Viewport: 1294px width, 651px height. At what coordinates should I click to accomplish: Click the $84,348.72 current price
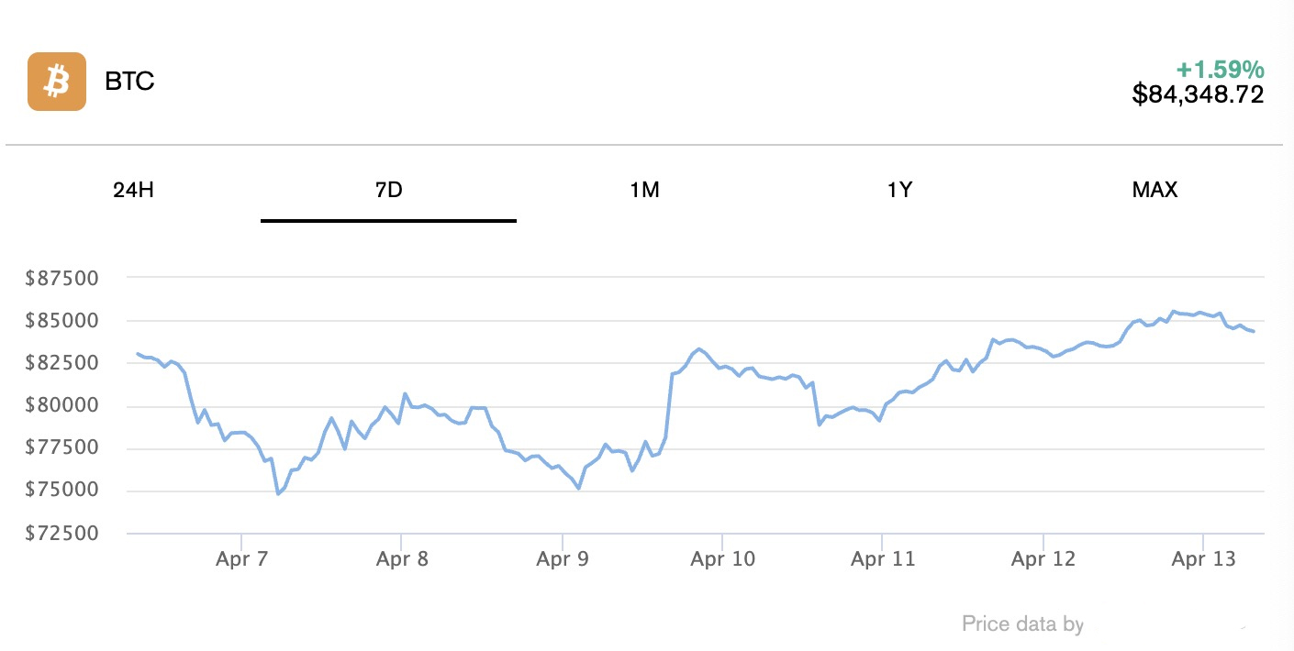pyautogui.click(x=1198, y=94)
